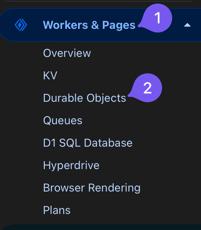
Task: Open Durable Objects in the sidebar
Action: click(84, 98)
